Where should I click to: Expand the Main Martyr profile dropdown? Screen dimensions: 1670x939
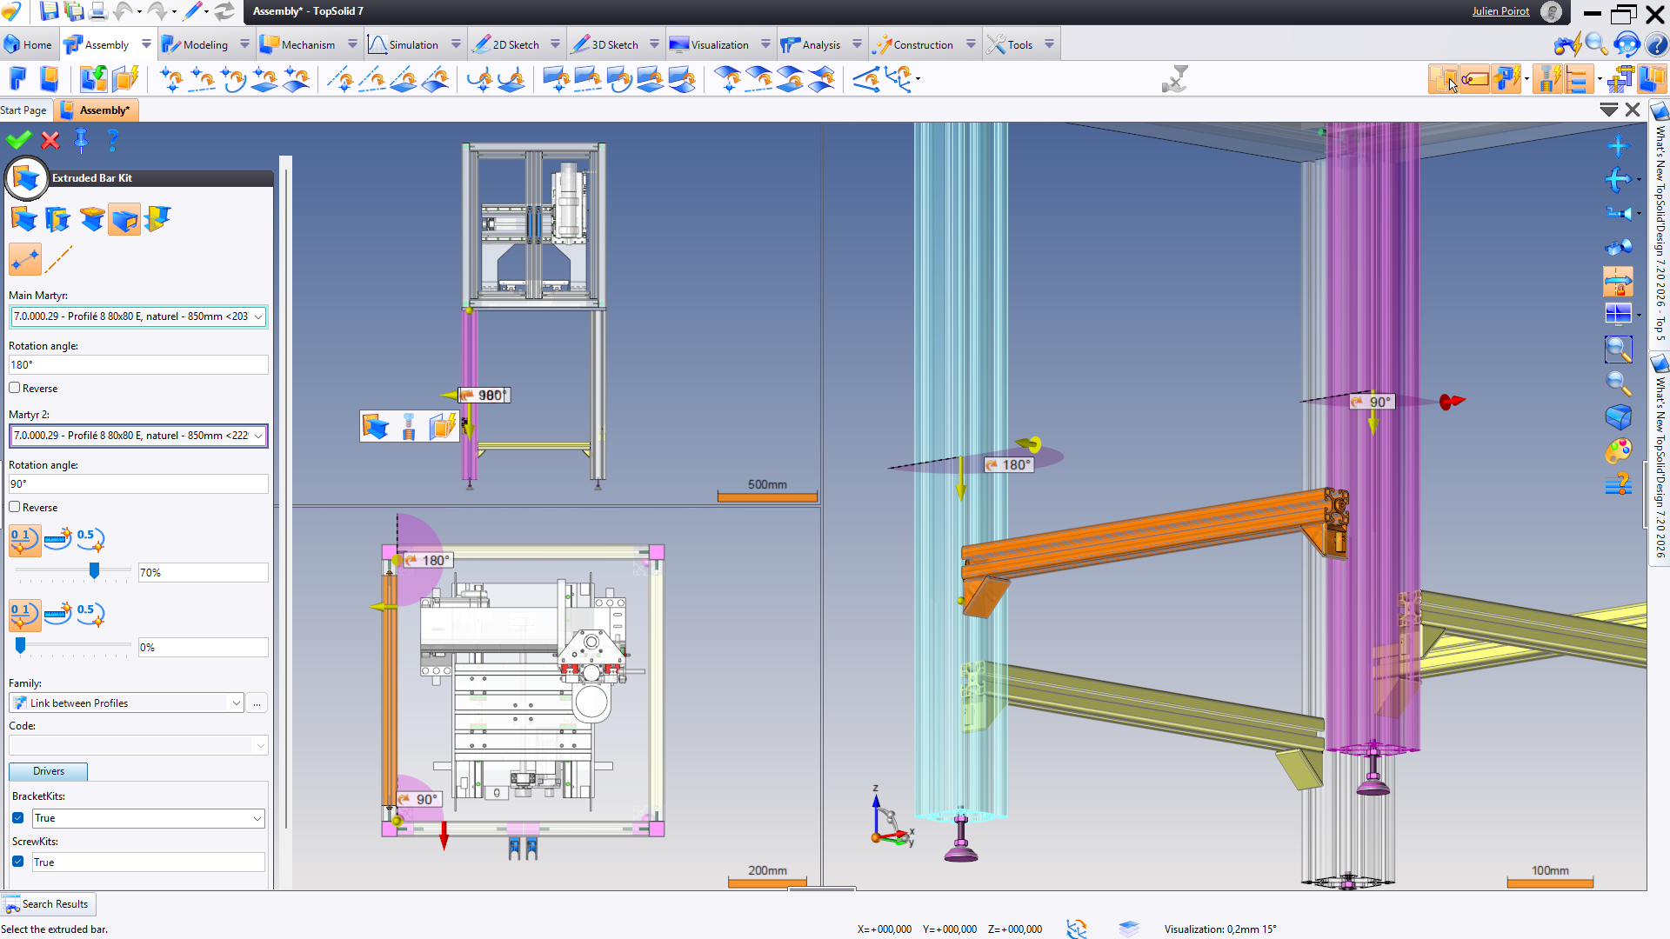pos(258,316)
